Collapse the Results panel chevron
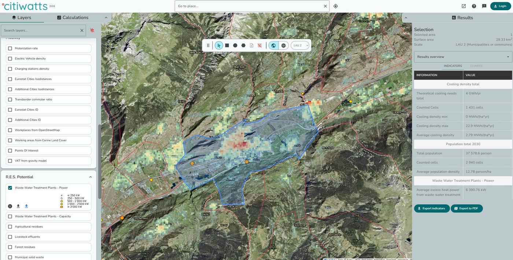 pyautogui.click(x=406, y=18)
